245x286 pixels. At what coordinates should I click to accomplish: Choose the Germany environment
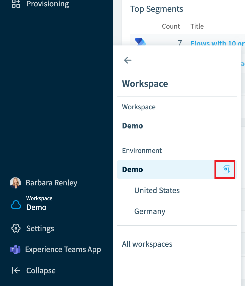[150, 211]
